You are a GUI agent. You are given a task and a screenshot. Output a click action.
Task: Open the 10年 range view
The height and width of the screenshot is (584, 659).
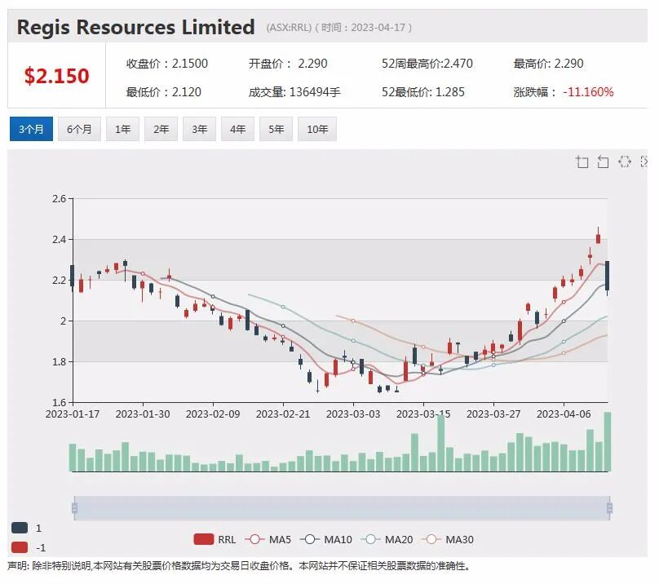pos(317,129)
